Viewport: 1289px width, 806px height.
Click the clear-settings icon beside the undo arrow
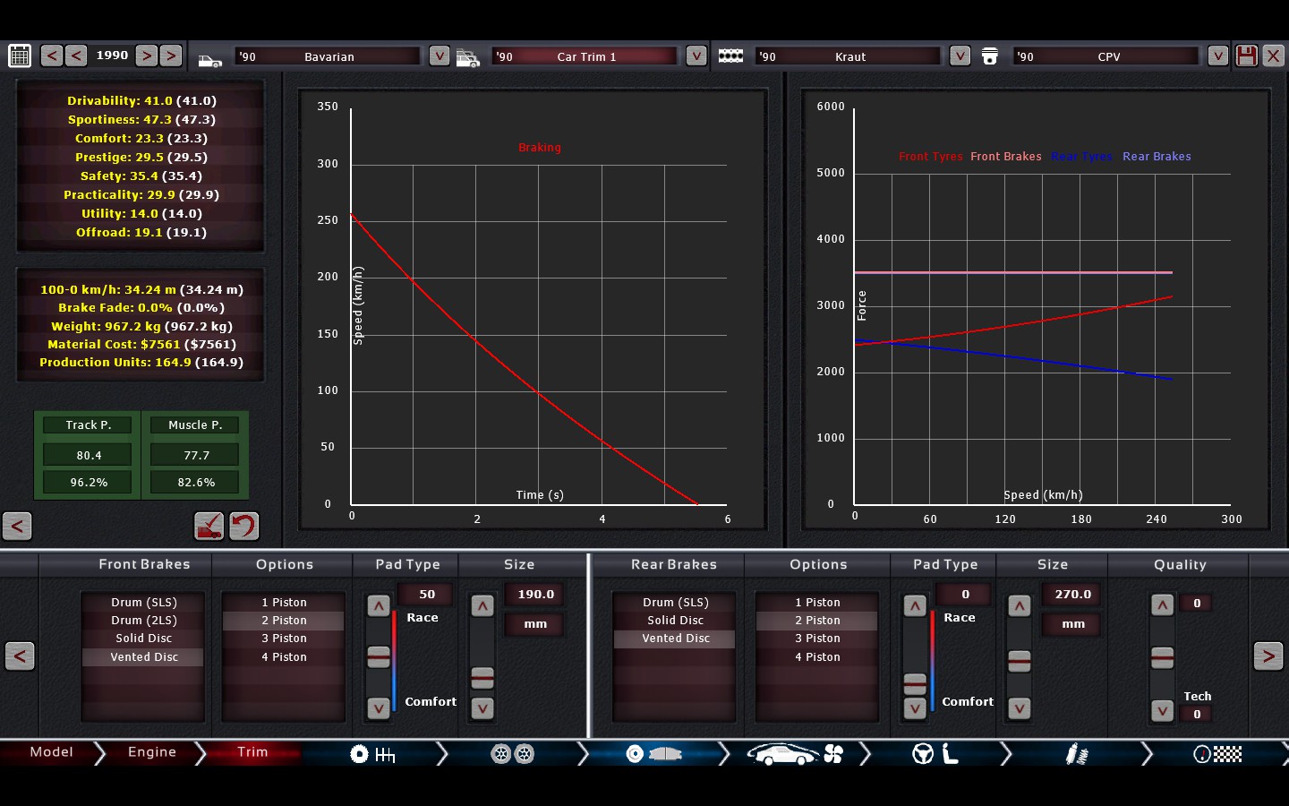point(209,526)
